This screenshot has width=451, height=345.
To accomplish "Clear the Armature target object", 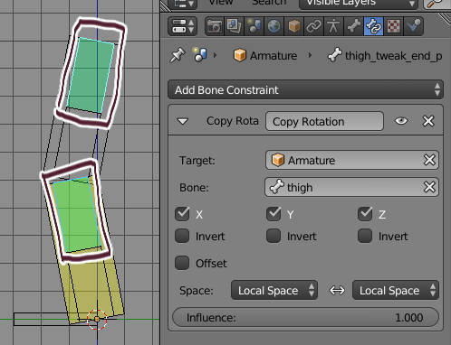I will tap(429, 160).
